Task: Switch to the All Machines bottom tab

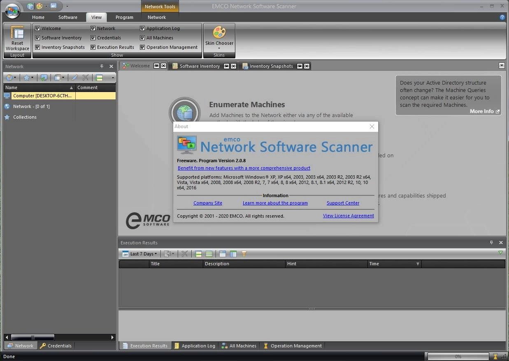Action: [239, 346]
